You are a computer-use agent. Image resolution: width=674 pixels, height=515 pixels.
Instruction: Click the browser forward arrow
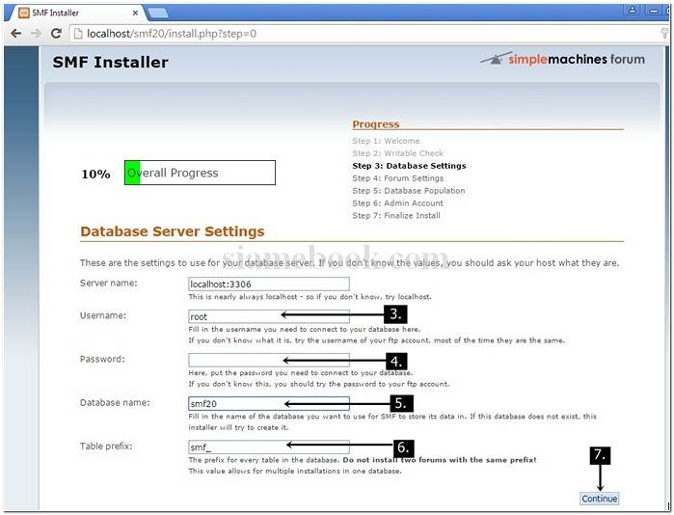[36, 33]
